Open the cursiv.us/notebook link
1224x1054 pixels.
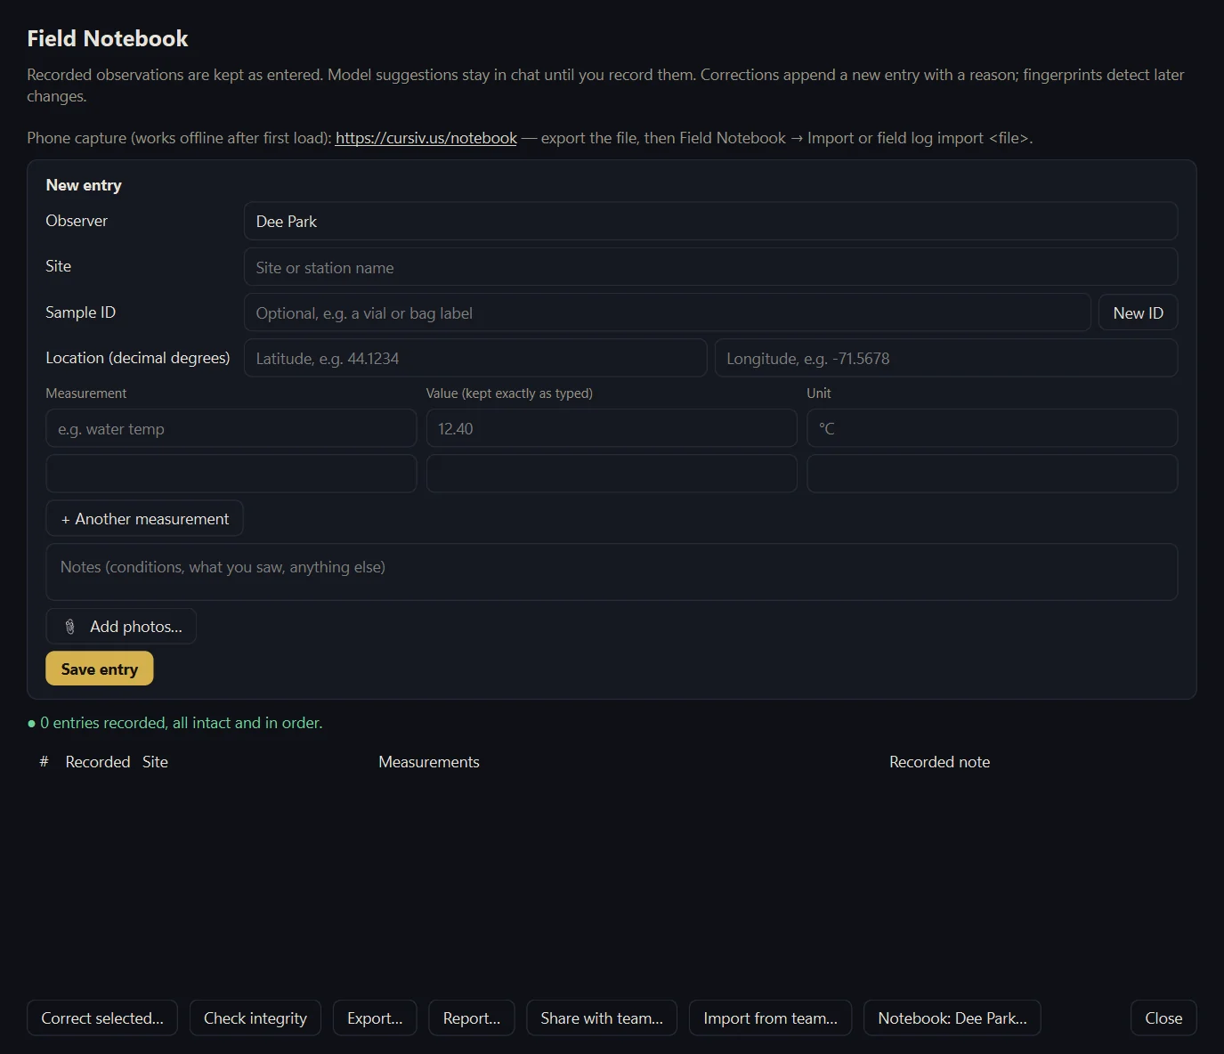(426, 138)
